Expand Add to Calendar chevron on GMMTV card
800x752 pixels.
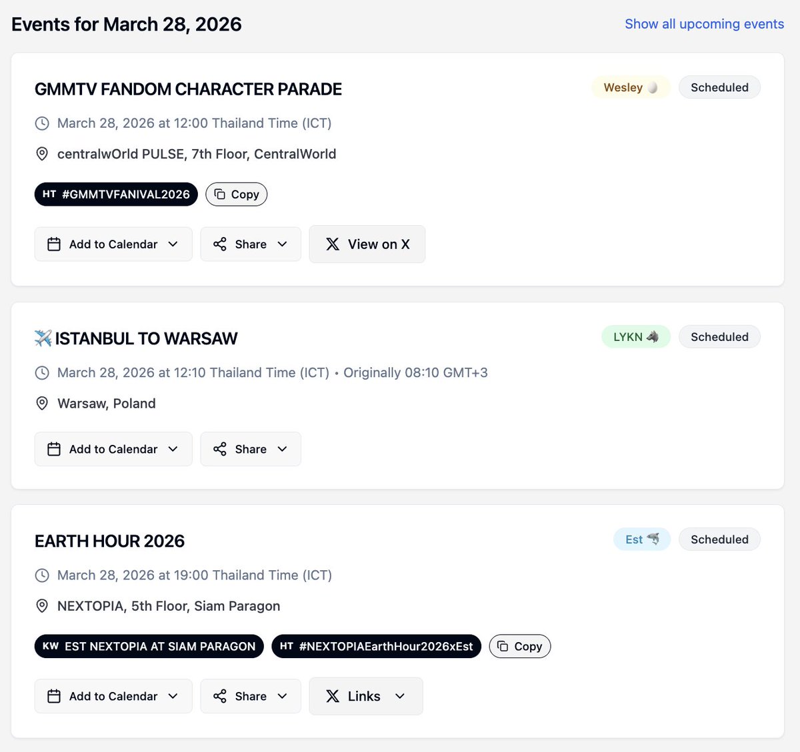pos(173,244)
